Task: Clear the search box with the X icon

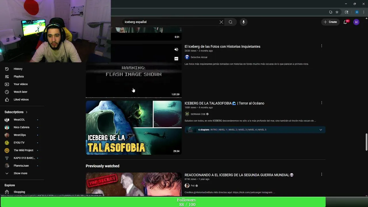Action: coord(221,22)
